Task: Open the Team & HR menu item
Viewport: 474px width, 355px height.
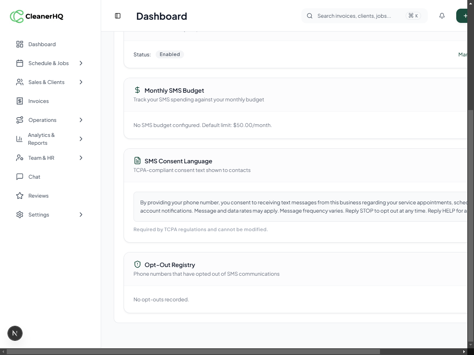Action: [x=41, y=158]
